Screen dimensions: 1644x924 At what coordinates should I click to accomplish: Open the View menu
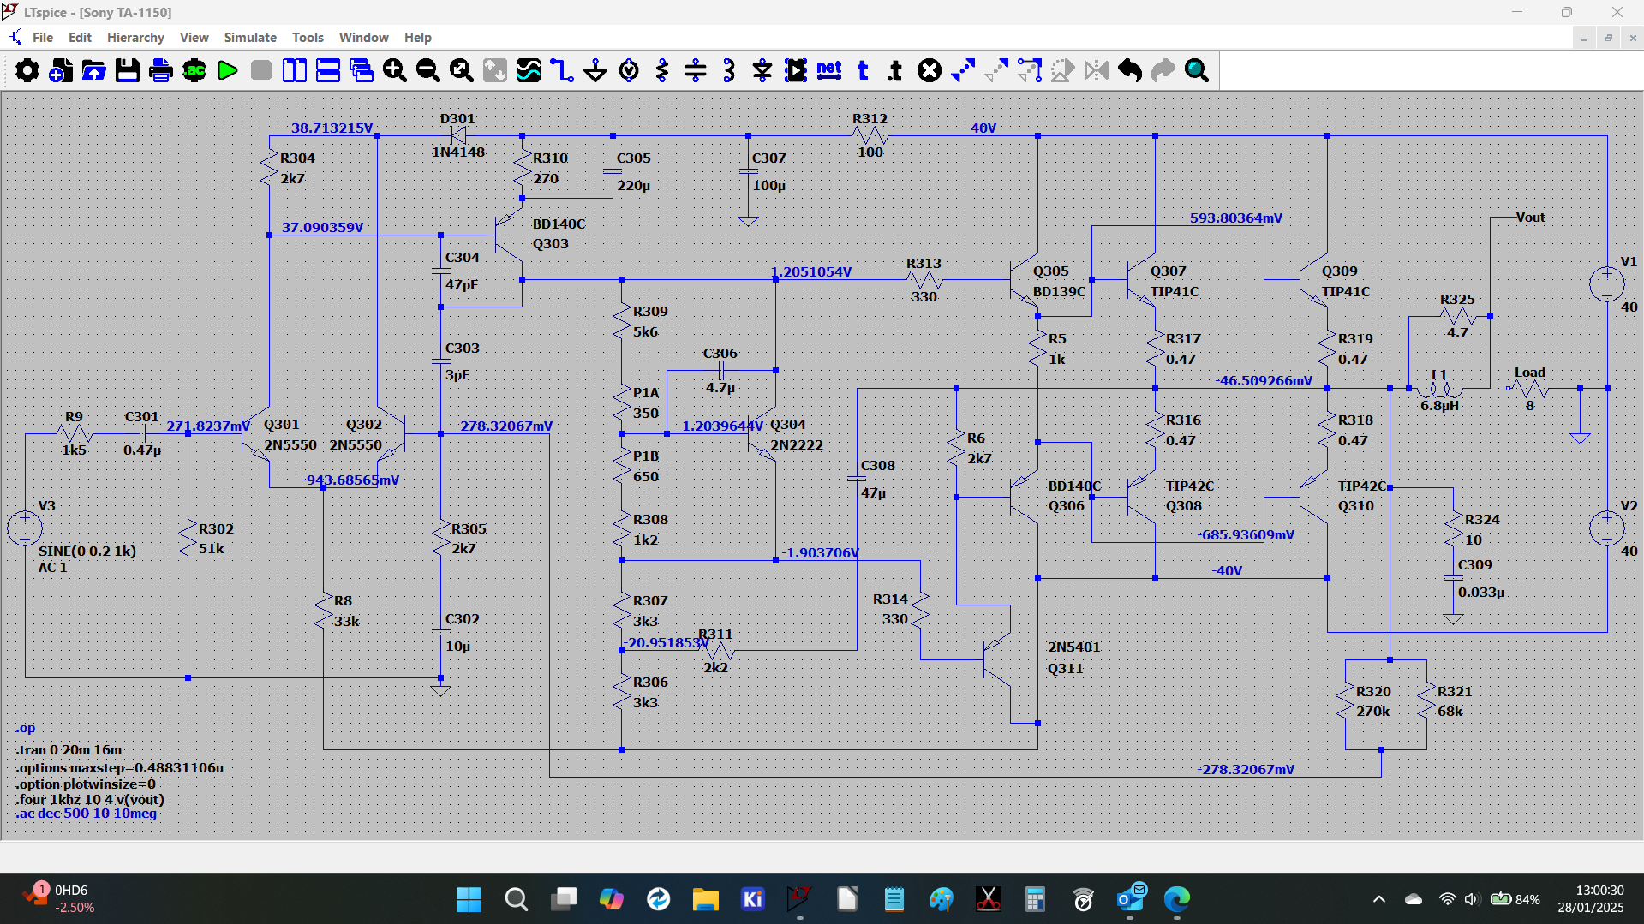194,38
